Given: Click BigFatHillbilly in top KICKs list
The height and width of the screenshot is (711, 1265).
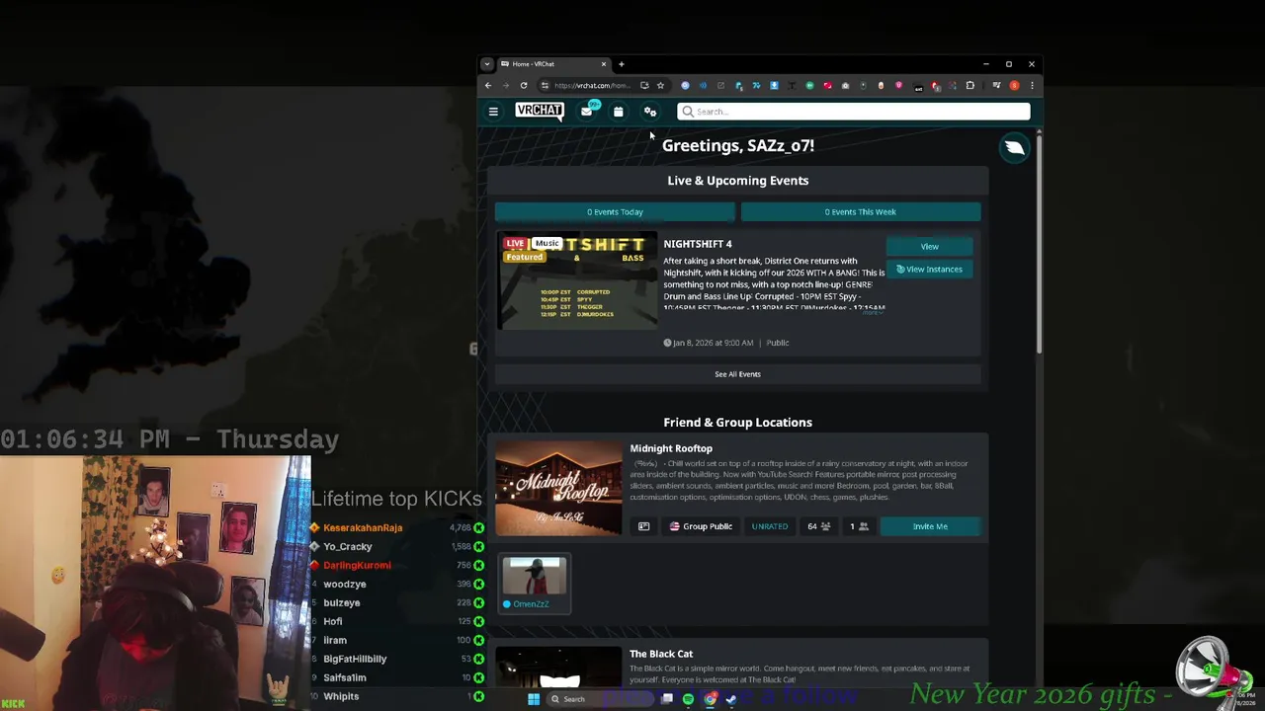Looking at the screenshot, I should pos(355,659).
